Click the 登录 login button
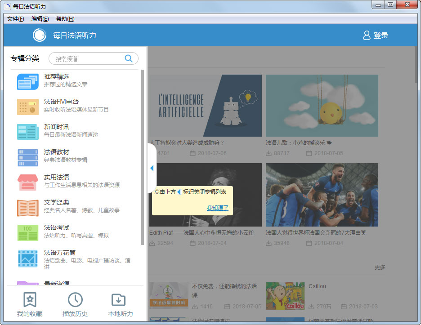The width and height of the screenshot is (421, 325). point(376,36)
